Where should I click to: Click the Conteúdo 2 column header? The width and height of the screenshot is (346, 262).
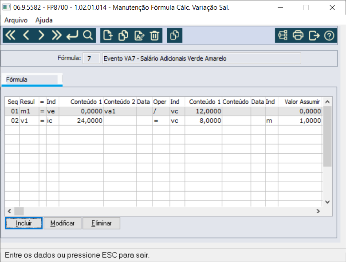[120, 102]
